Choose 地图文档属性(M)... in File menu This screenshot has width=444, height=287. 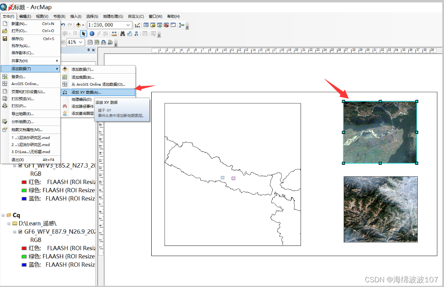click(31, 130)
